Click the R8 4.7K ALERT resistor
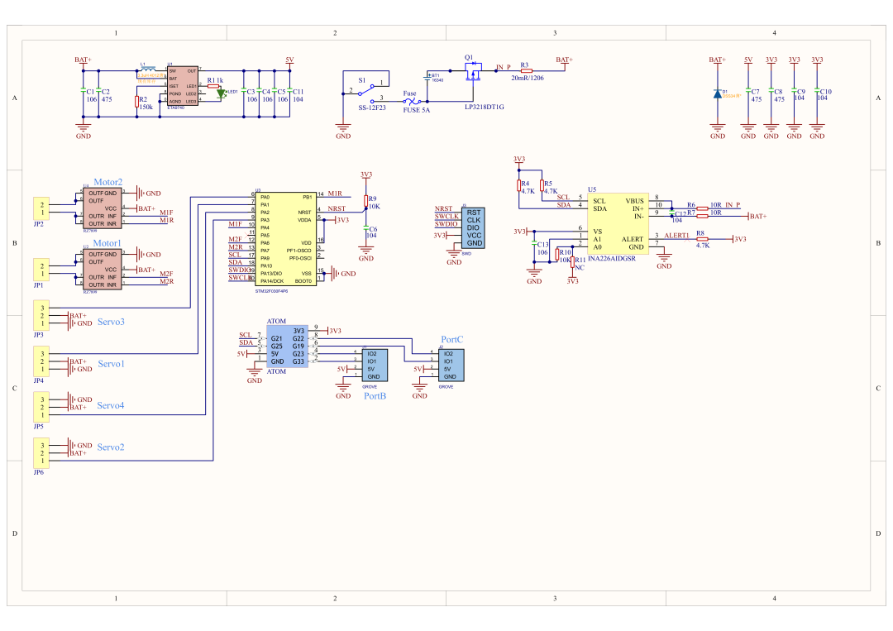This screenshot has width=893, height=631. [x=702, y=239]
